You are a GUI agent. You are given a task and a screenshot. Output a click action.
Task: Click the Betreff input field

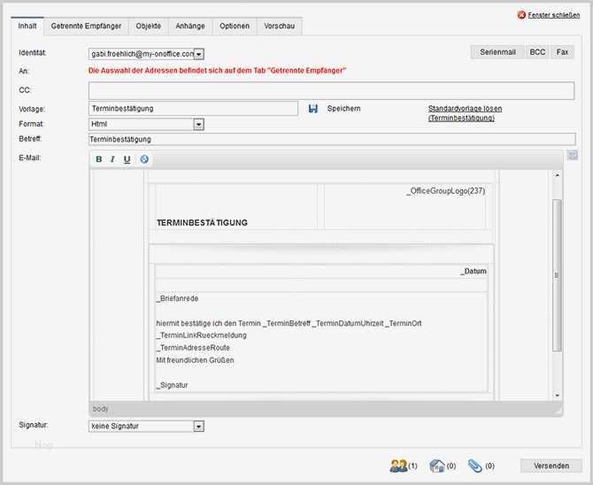point(332,139)
